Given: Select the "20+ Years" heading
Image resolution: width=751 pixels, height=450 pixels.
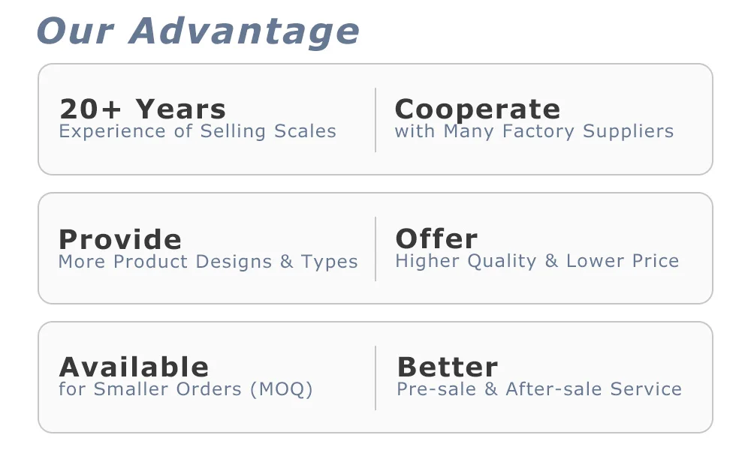Looking at the screenshot, I should 143,109.
